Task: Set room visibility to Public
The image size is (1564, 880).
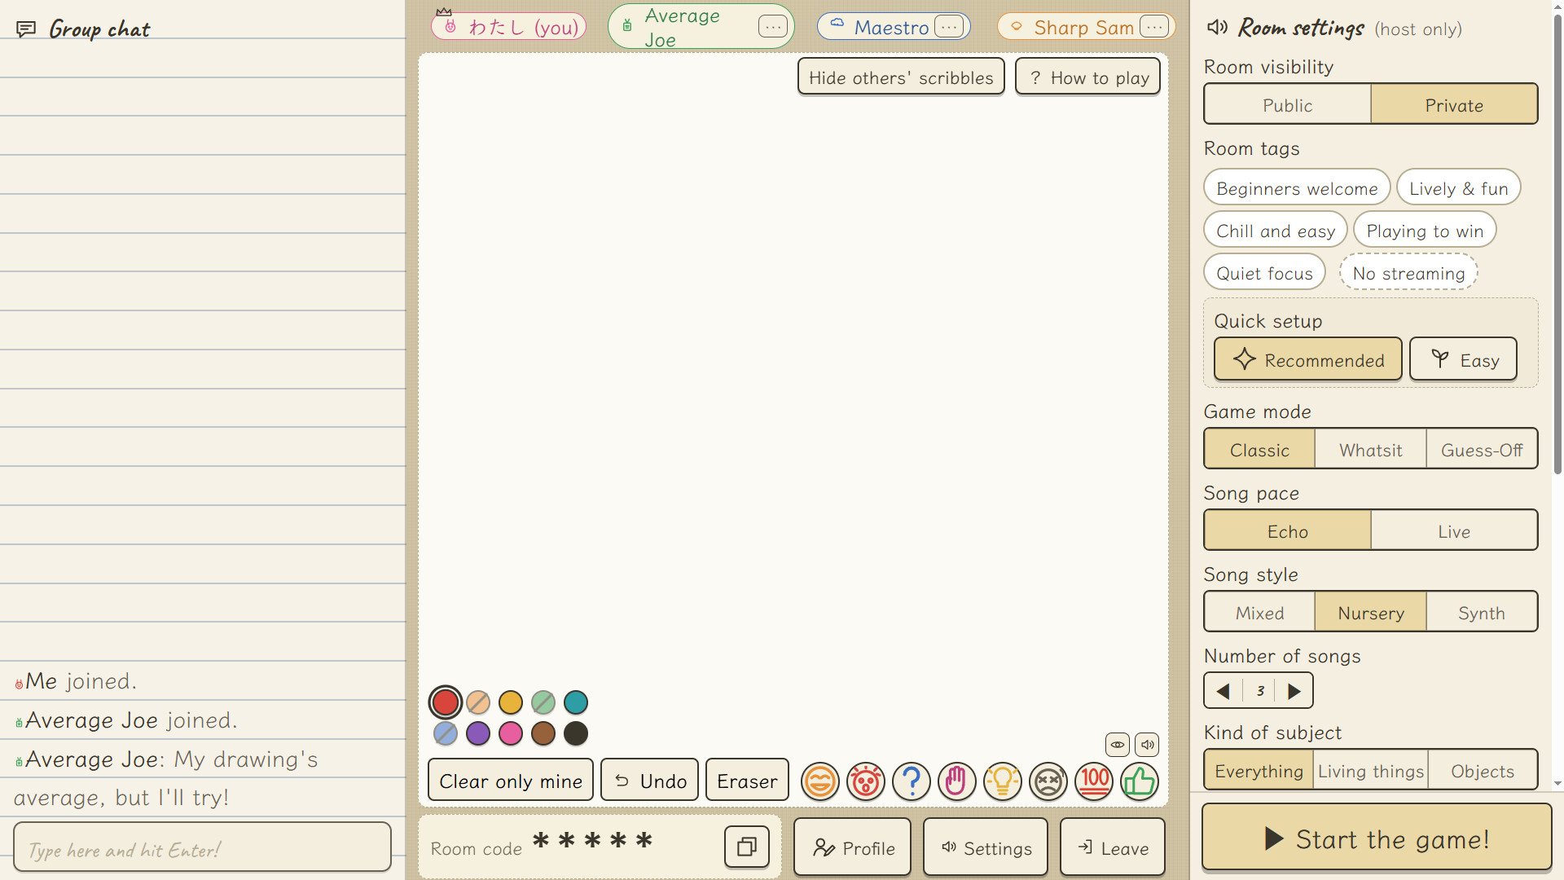Action: pos(1287,105)
